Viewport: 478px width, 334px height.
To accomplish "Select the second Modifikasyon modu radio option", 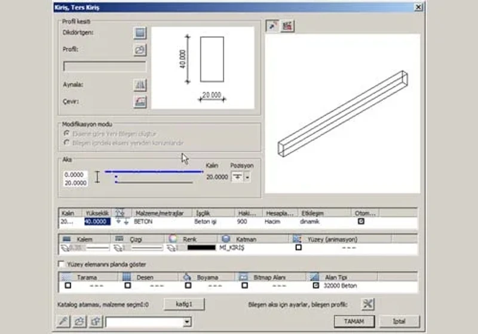I will click(66, 143).
